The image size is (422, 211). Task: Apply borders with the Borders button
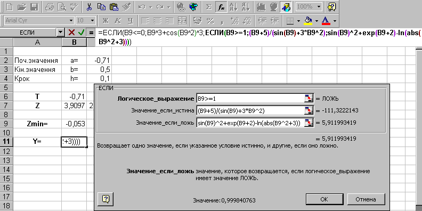(x=290, y=20)
